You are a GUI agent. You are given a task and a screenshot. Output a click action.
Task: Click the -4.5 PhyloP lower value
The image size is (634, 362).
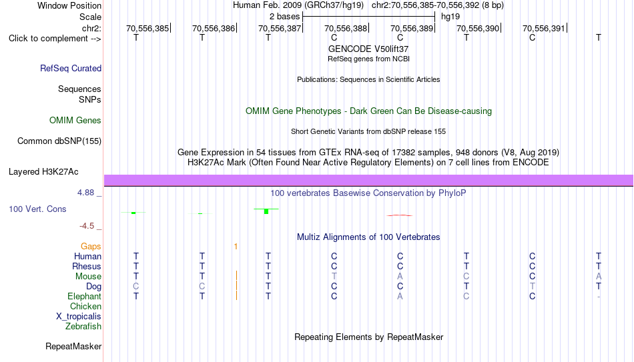[87, 226]
